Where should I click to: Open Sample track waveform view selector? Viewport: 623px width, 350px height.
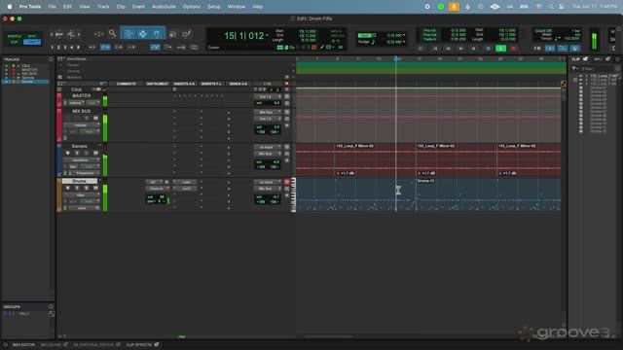pos(81,159)
